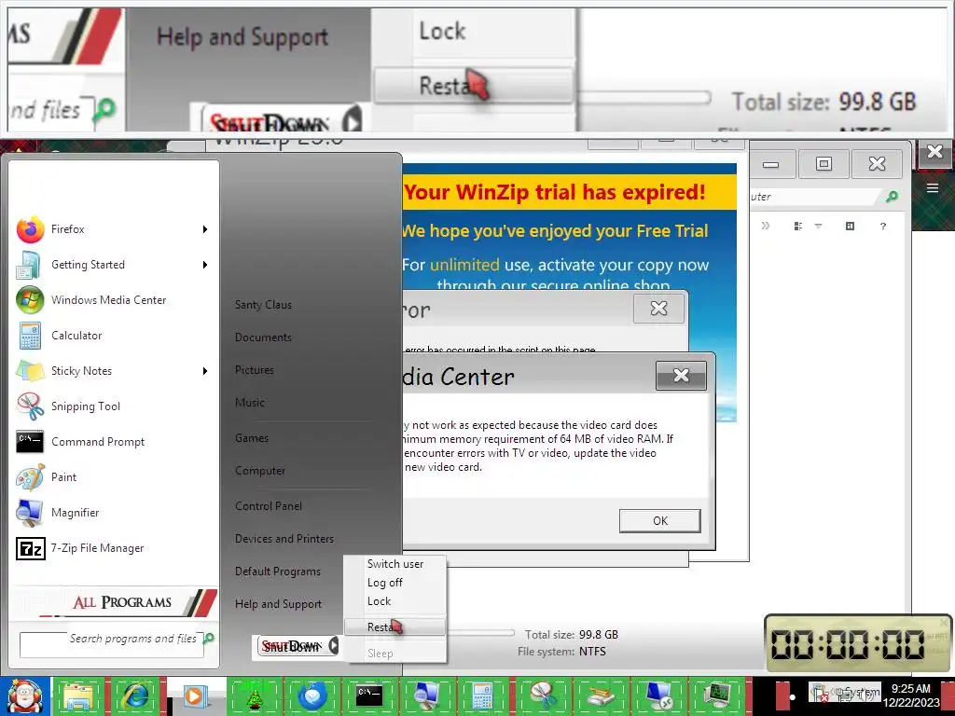Expand the Sticky Notes submenu arrow
The height and width of the screenshot is (716, 955).
pyautogui.click(x=205, y=370)
